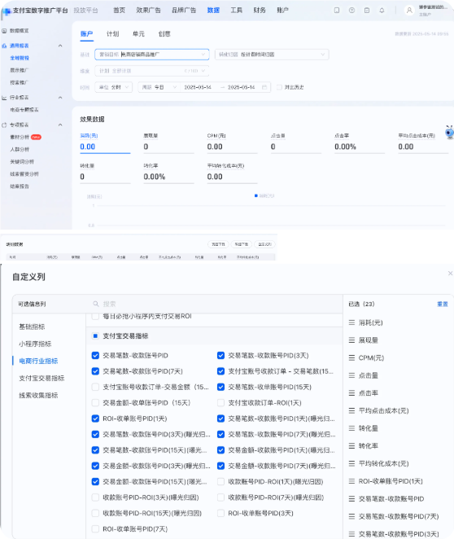Viewport: 454px width, 539px height.
Task: Open 结案报告 in sidebar
Action: click(20, 186)
